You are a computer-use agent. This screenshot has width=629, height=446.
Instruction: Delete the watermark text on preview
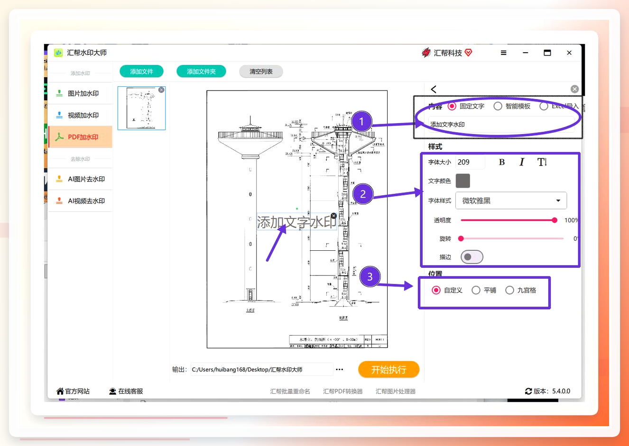point(334,216)
